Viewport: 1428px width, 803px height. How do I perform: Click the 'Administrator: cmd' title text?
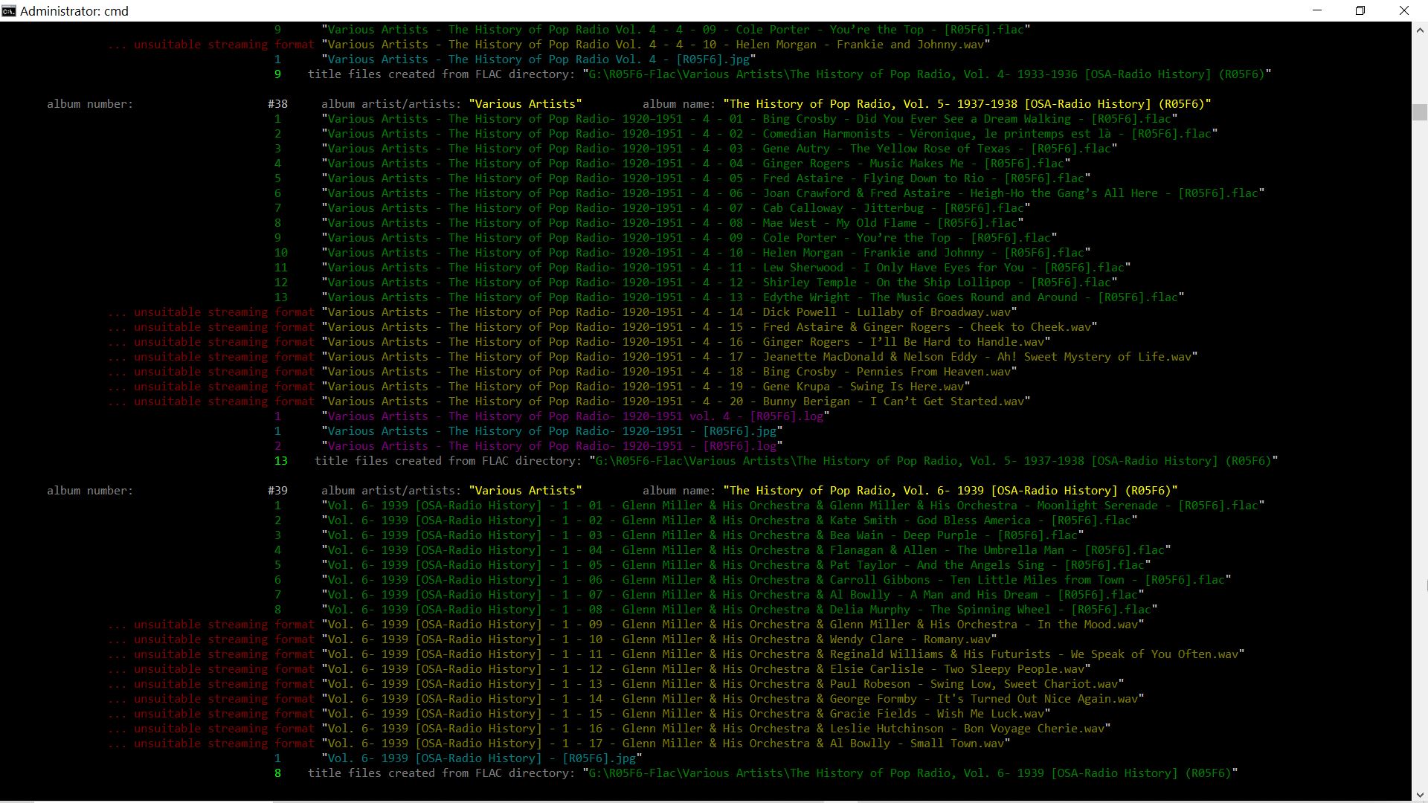pos(74,11)
